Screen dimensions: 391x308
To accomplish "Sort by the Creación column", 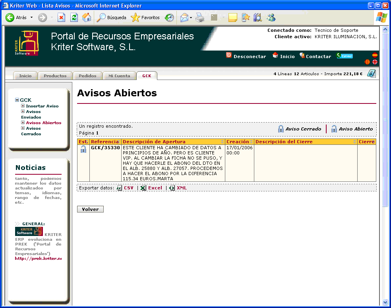I will pyautogui.click(x=240, y=142).
